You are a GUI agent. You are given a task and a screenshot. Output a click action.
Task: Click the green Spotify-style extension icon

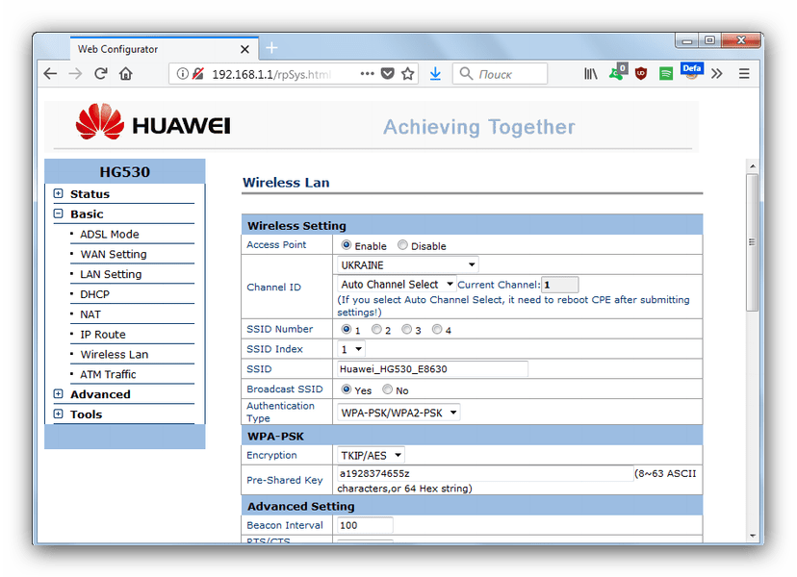tap(666, 74)
